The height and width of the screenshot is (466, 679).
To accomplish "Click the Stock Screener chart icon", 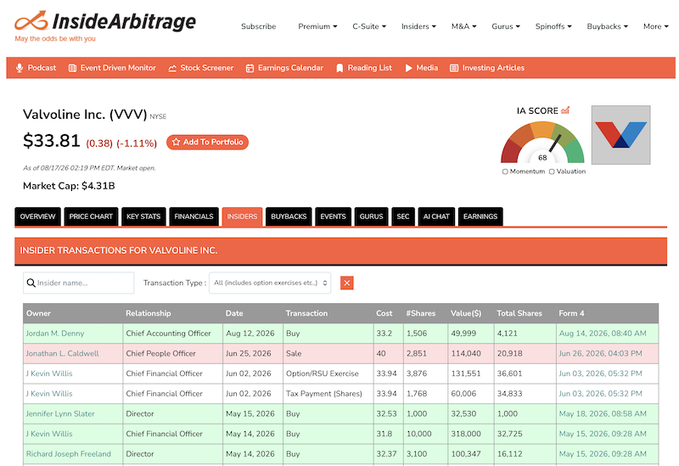I will [x=172, y=68].
